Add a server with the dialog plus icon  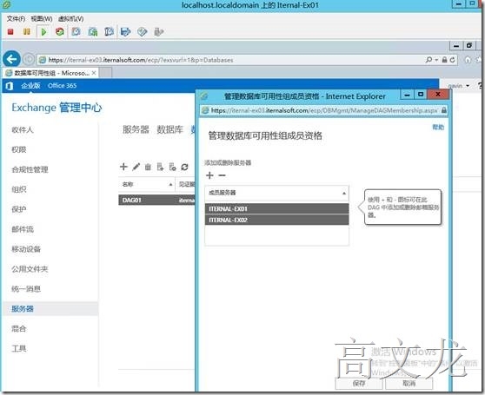(209, 175)
